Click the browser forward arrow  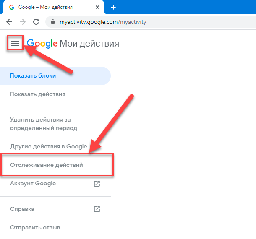(x=23, y=22)
